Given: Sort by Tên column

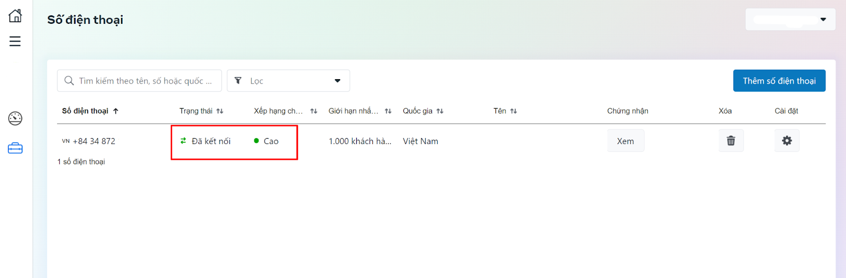Looking at the screenshot, I should [513, 111].
